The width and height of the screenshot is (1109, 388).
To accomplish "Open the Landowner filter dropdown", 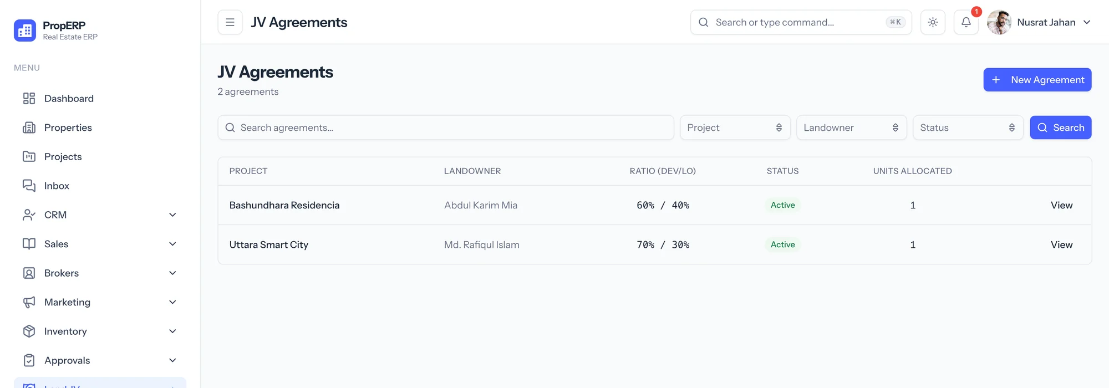I will click(852, 127).
